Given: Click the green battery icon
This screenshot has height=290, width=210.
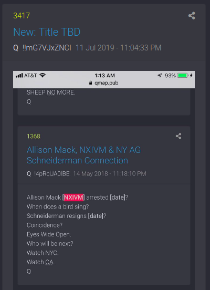Looking at the screenshot, I should coord(183,76).
